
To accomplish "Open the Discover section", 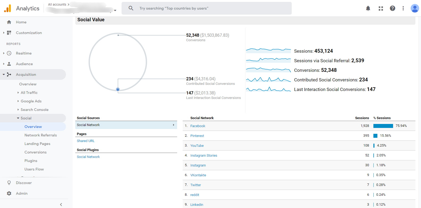I will pyautogui.click(x=24, y=183).
